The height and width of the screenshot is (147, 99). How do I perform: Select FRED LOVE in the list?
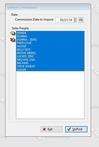(50, 43)
